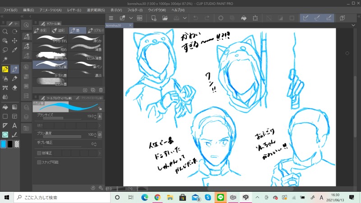Open LINE app in Windows taskbar
The image size is (361, 203).
point(220,197)
